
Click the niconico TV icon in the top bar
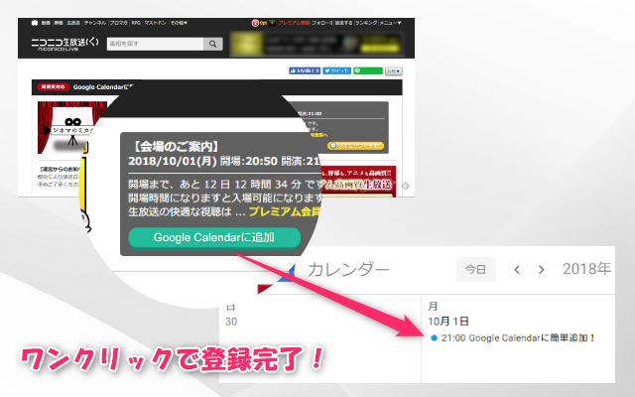click(35, 23)
